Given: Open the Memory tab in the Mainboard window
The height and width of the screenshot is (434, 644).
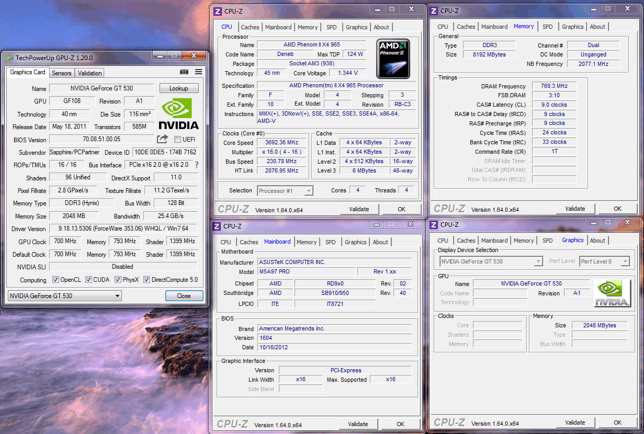Looking at the screenshot, I should click(307, 242).
